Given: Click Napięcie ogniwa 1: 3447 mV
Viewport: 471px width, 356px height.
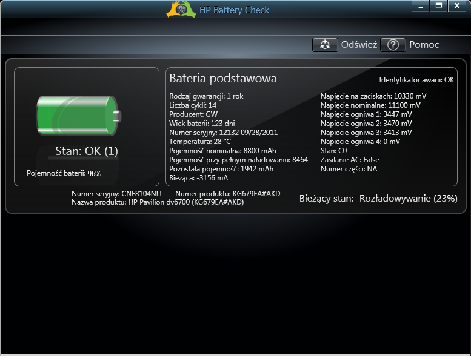Looking at the screenshot, I should tap(366, 114).
